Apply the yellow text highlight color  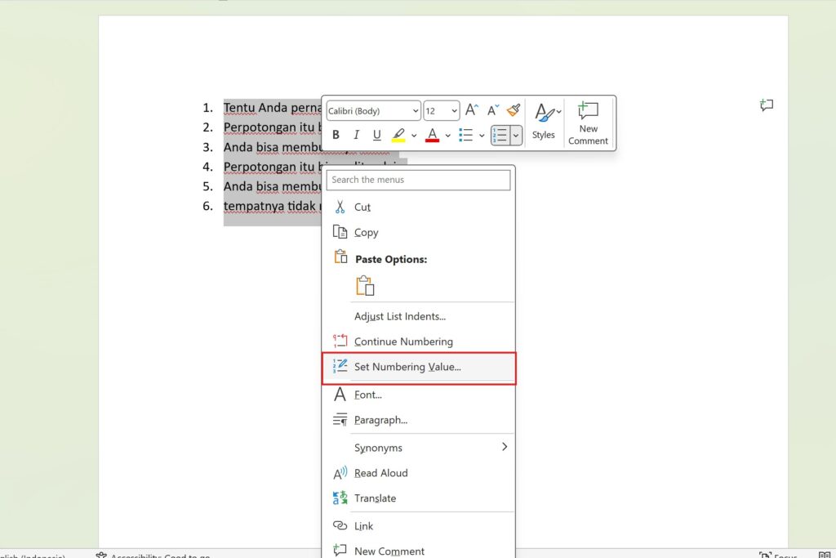(x=398, y=136)
